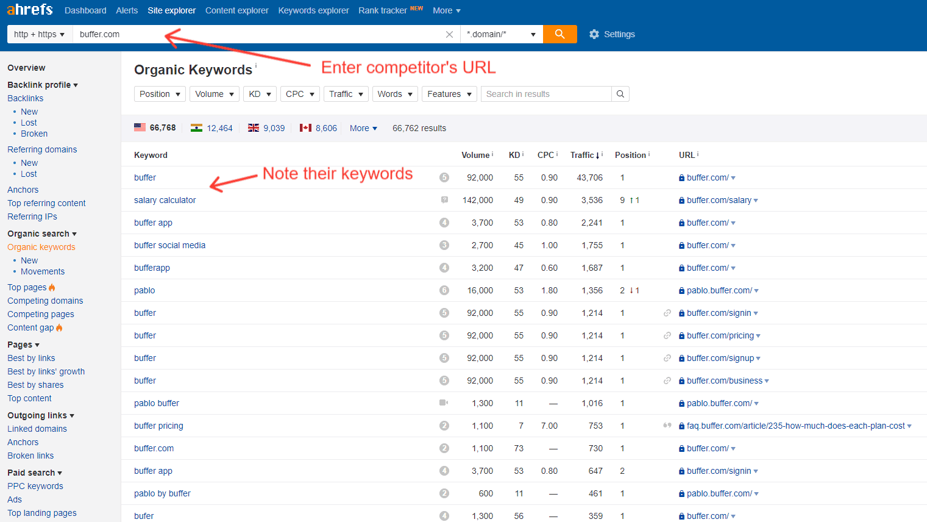Image resolution: width=927 pixels, height=522 pixels.
Task: Open the CPC filter dropdown
Action: (300, 94)
